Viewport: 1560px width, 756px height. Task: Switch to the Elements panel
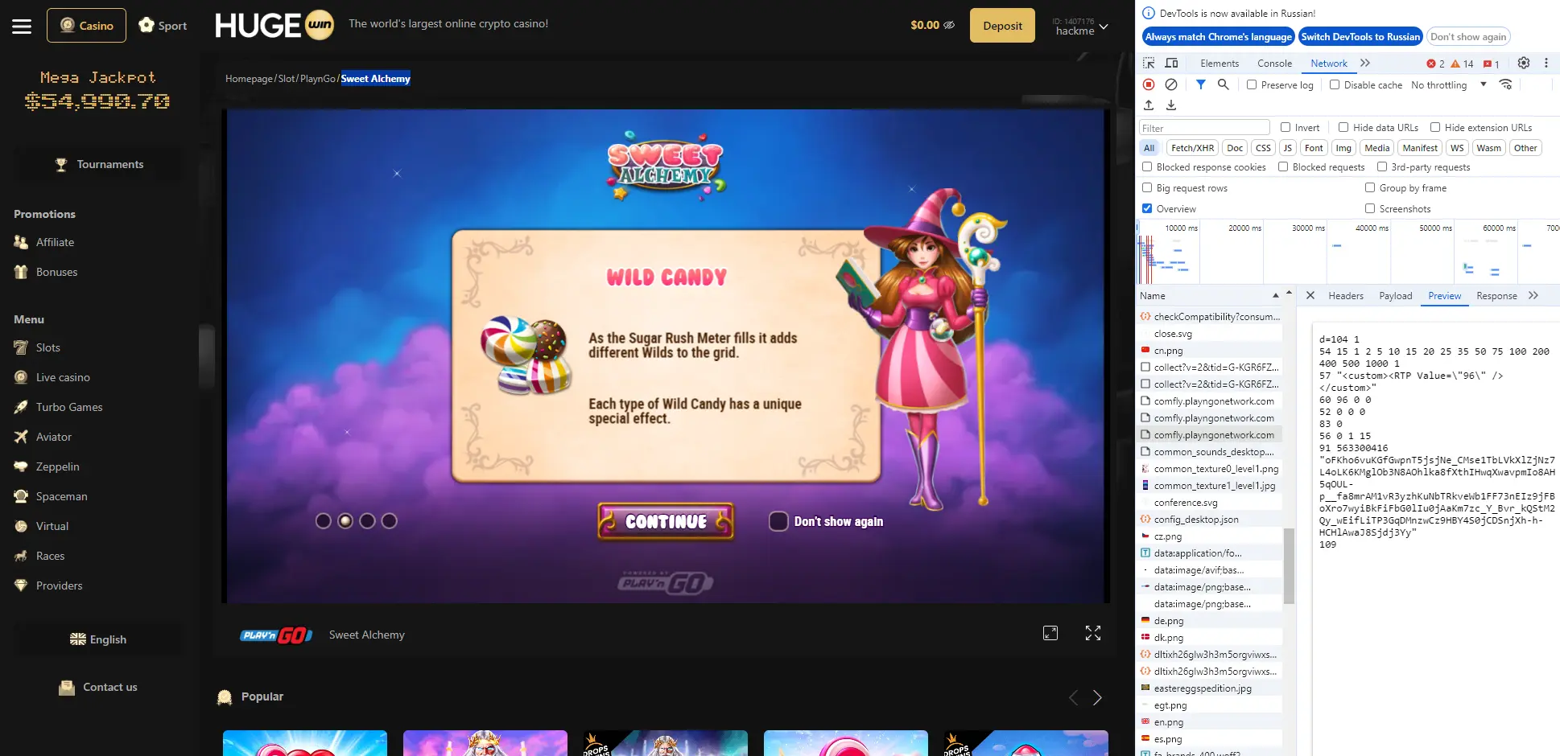[x=1220, y=64]
